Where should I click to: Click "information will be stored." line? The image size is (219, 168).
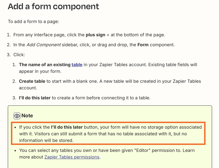click(x=46, y=140)
